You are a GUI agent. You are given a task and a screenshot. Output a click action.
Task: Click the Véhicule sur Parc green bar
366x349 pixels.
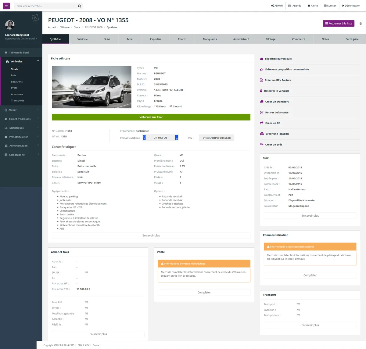(151, 117)
